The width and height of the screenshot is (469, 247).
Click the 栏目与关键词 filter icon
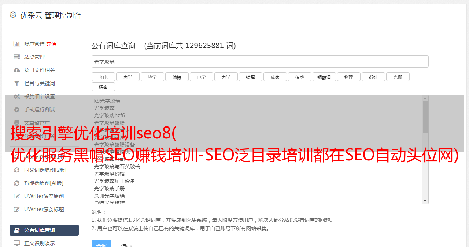tap(17, 83)
